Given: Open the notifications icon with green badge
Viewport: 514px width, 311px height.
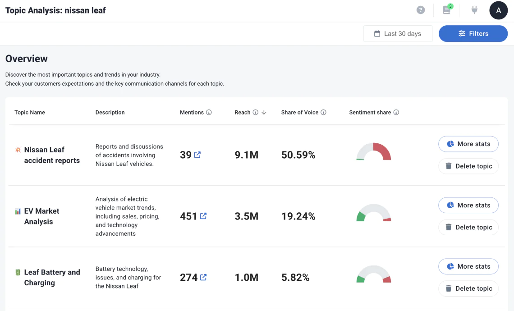Looking at the screenshot, I should click(447, 9).
